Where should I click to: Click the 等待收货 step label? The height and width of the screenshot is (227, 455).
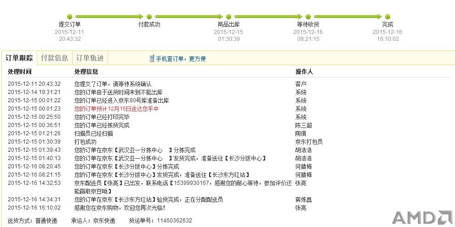(308, 25)
